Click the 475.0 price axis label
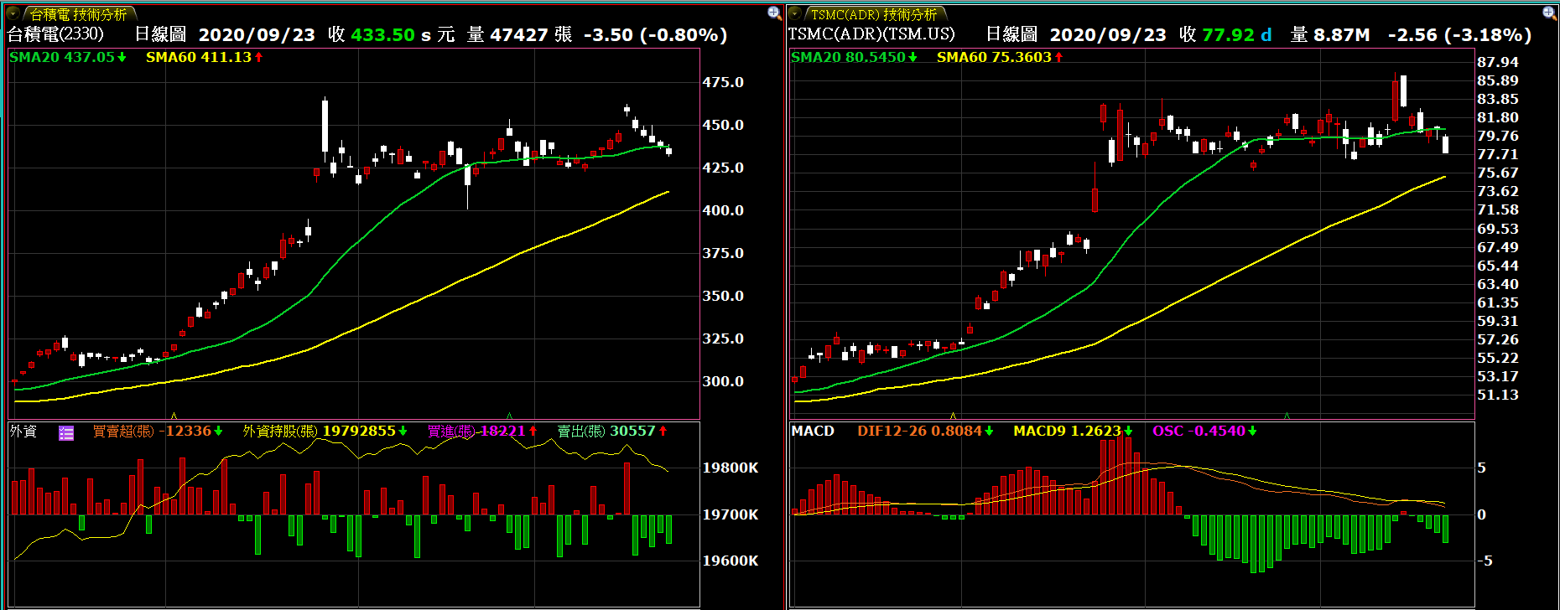Screen dimensions: 1560x610 723,82
